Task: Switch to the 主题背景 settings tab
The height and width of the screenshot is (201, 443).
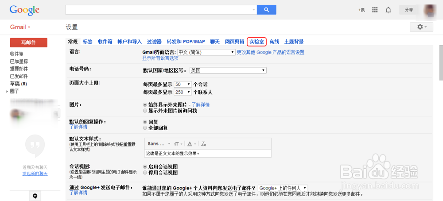Action: (294, 42)
